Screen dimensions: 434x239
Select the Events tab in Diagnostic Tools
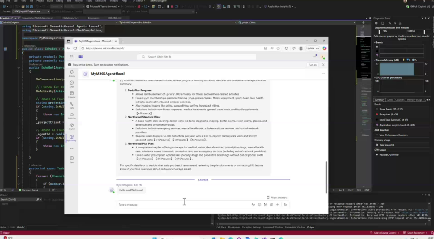tap(389, 100)
